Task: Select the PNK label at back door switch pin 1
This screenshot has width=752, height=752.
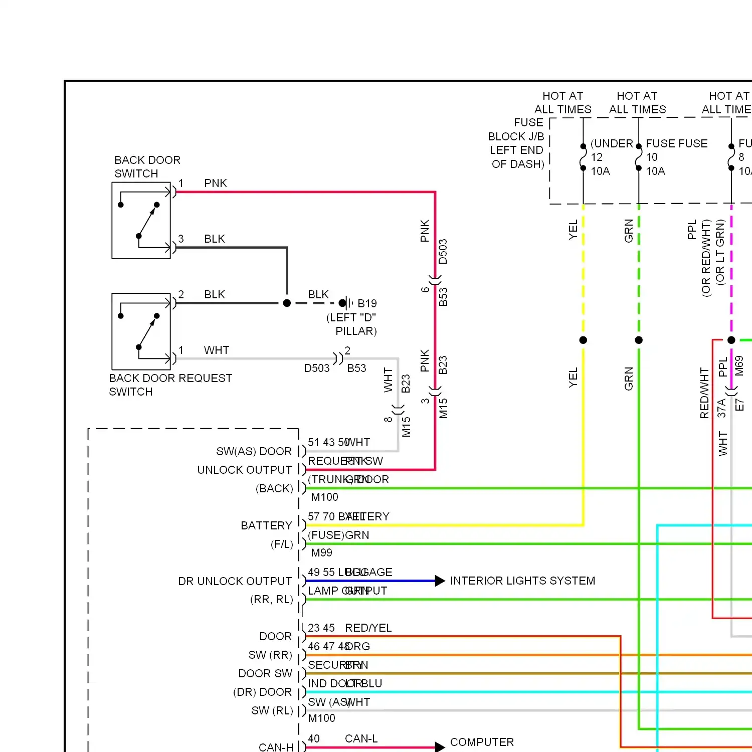Action: click(x=216, y=183)
